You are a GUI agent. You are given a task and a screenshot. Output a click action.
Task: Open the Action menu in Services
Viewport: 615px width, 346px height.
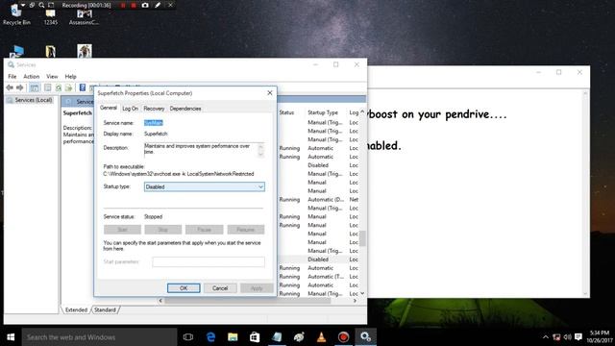click(31, 77)
